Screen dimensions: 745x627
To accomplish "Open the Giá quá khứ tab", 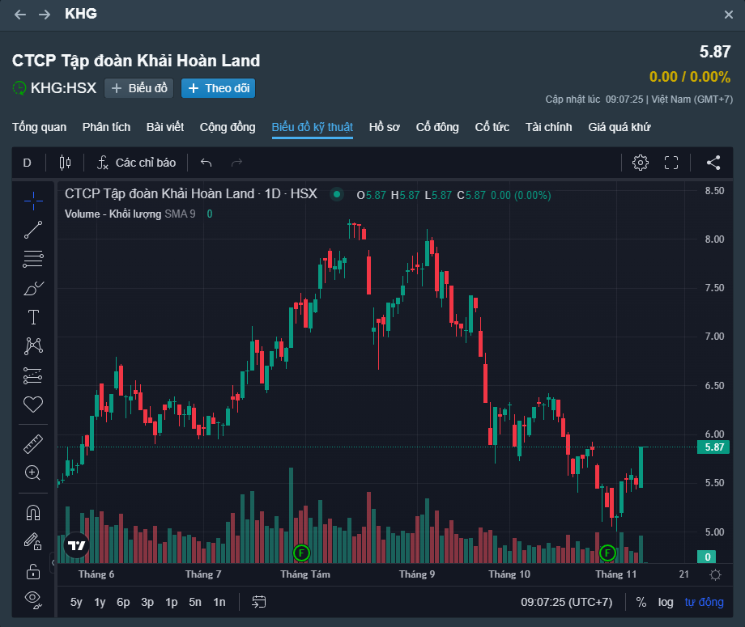I will click(x=619, y=127).
